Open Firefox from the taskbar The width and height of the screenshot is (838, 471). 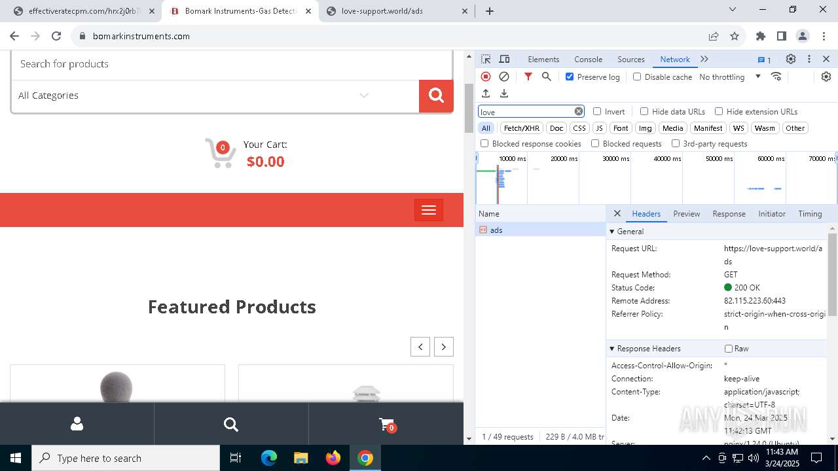coord(333,458)
